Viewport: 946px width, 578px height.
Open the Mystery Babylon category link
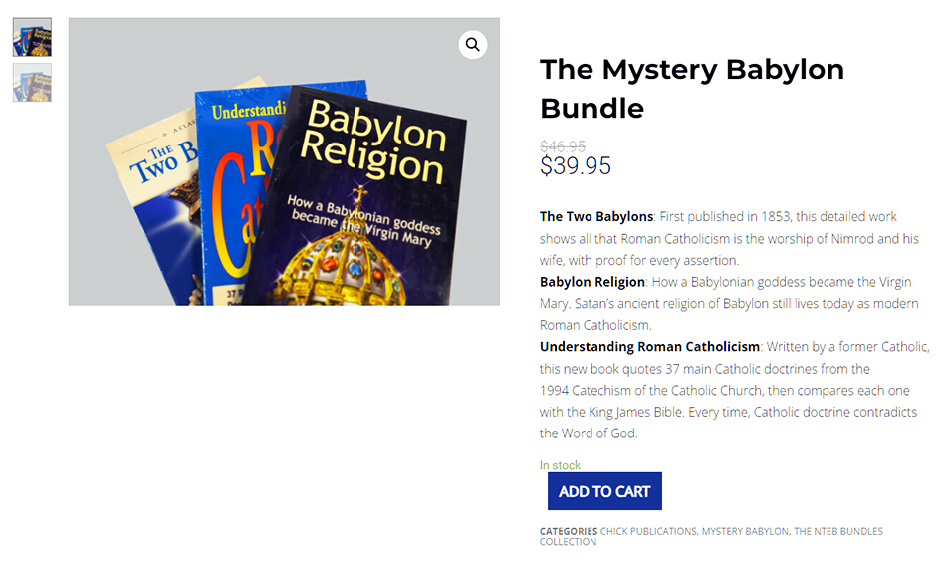[x=745, y=531]
